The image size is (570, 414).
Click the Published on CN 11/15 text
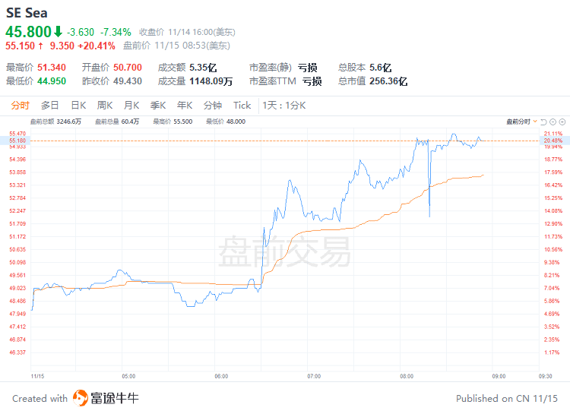point(507,398)
